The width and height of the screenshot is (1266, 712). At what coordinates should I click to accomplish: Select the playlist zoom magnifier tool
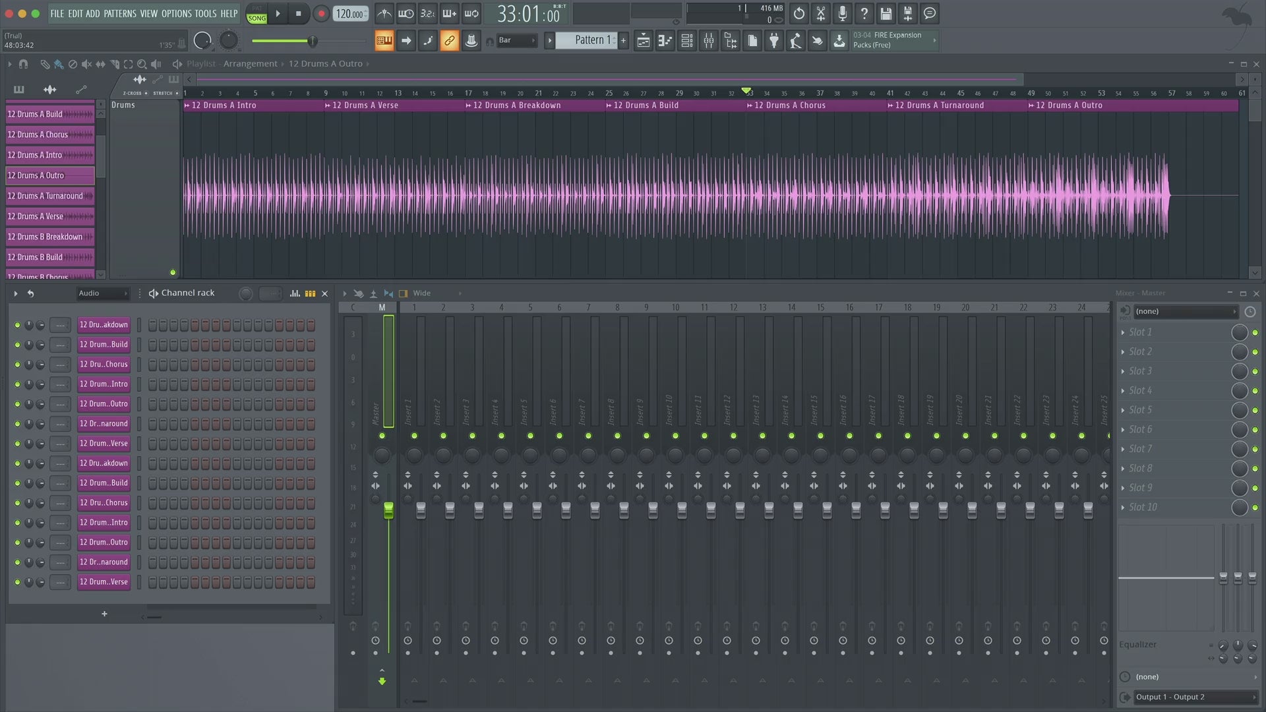pos(142,64)
